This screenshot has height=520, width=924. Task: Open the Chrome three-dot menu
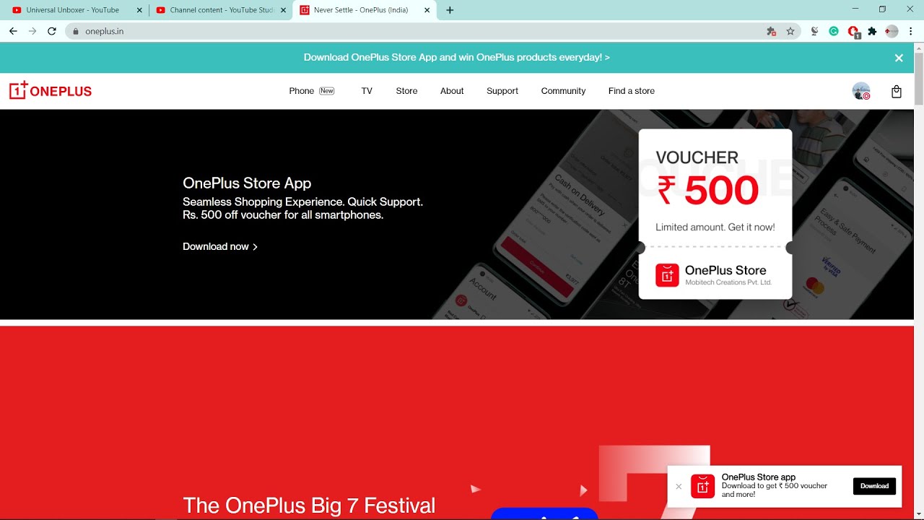pos(911,31)
